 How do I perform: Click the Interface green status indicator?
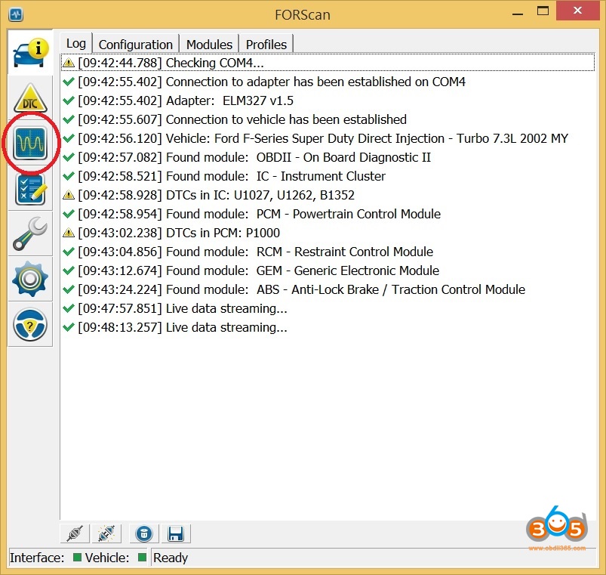[77, 557]
